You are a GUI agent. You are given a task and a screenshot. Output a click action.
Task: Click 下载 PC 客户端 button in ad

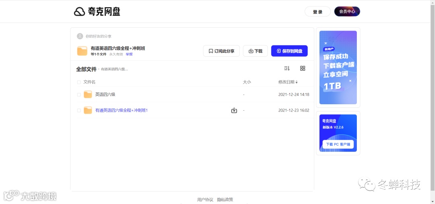tap(338, 144)
